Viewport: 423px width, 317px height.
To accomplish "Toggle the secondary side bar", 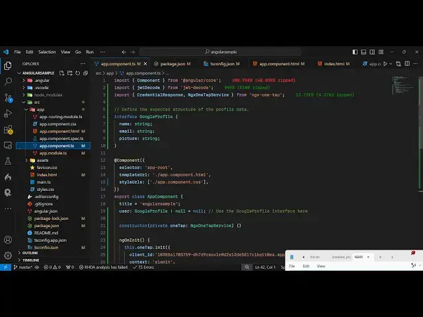I will coord(372,52).
